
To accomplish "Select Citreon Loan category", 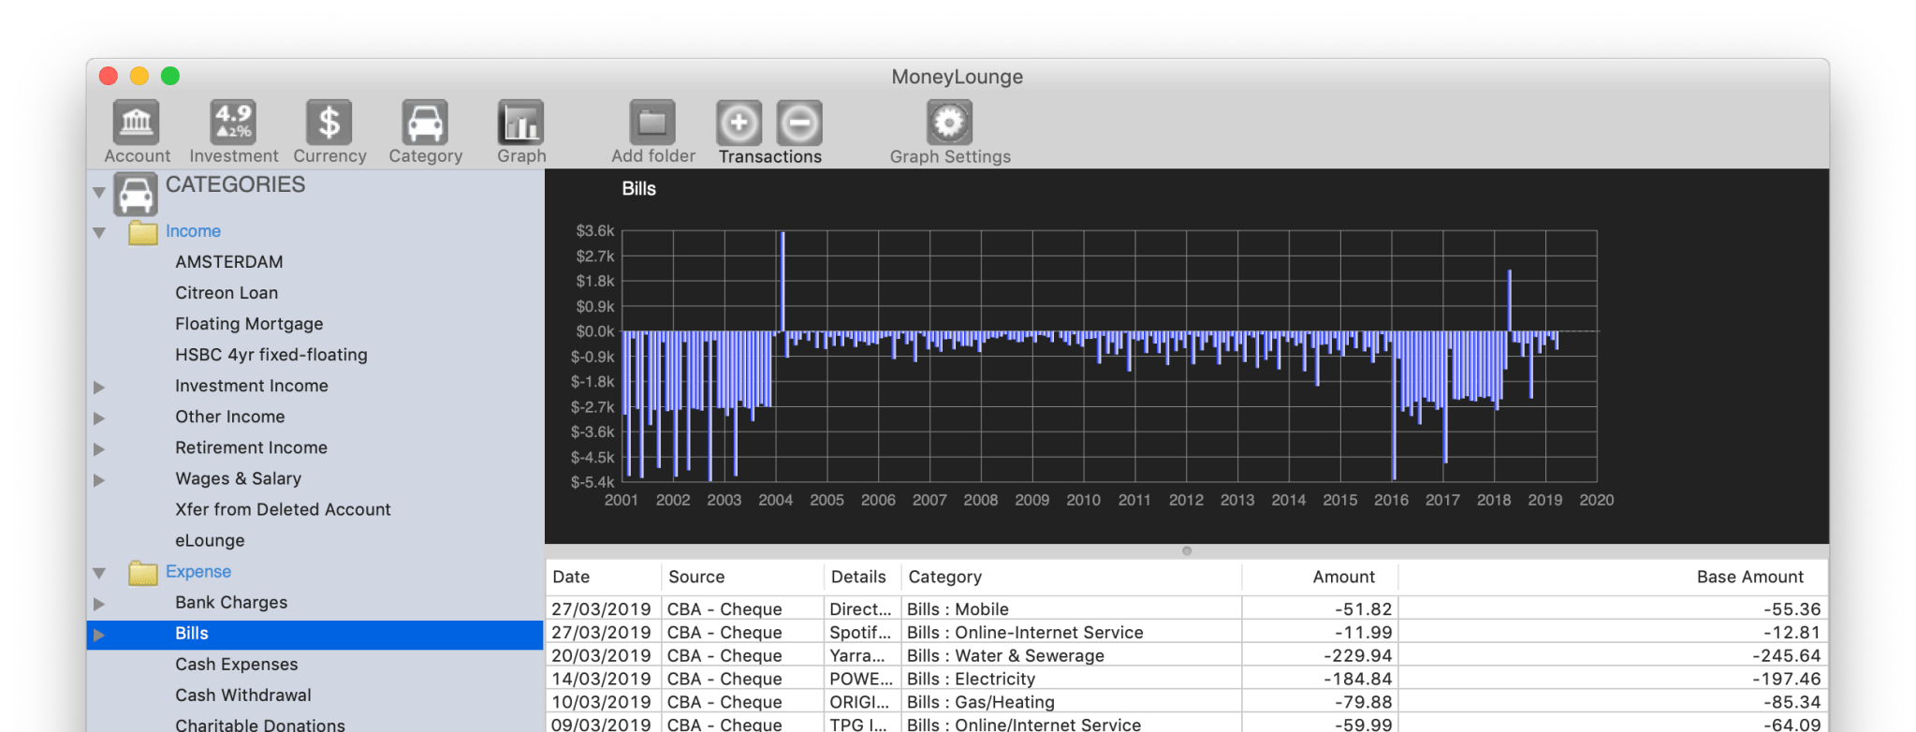I will coord(227,293).
